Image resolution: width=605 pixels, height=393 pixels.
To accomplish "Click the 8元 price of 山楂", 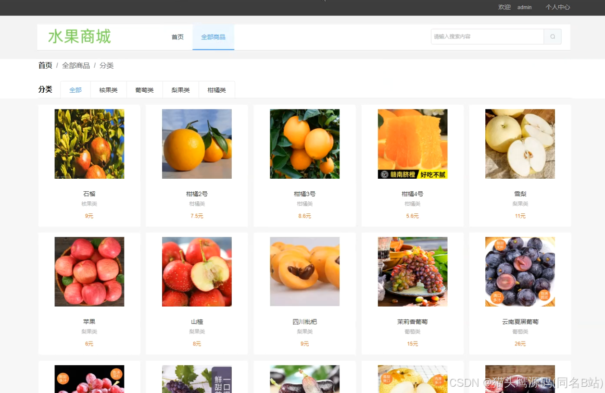I will coord(197,344).
